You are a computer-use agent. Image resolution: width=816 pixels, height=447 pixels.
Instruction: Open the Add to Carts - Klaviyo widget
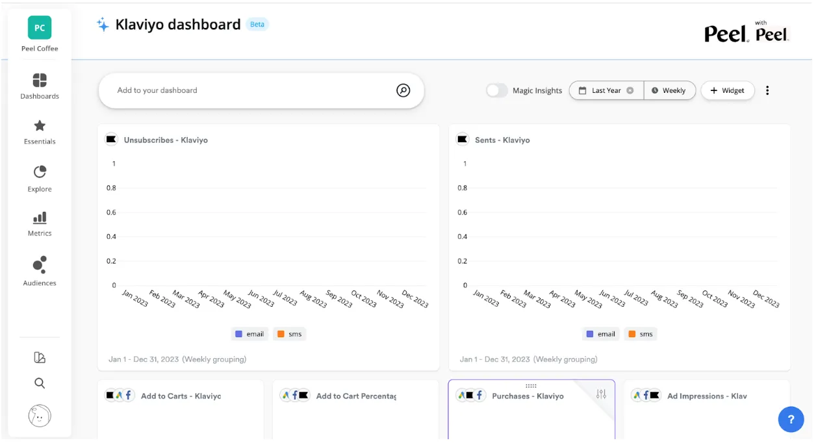[x=181, y=396]
